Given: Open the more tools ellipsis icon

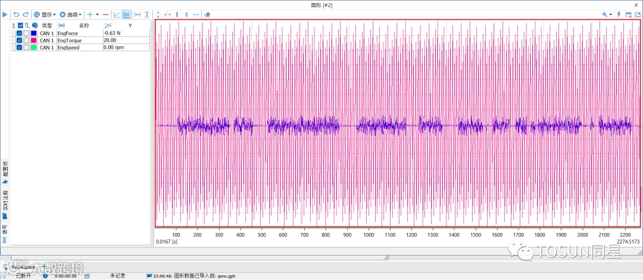Looking at the screenshot, I should pos(196,14).
